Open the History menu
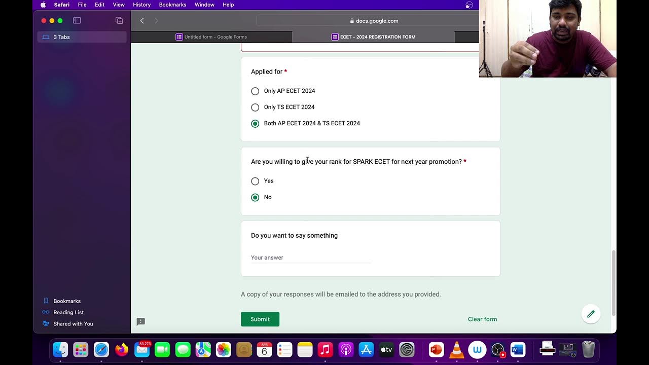This screenshot has height=365, width=649. [x=141, y=5]
